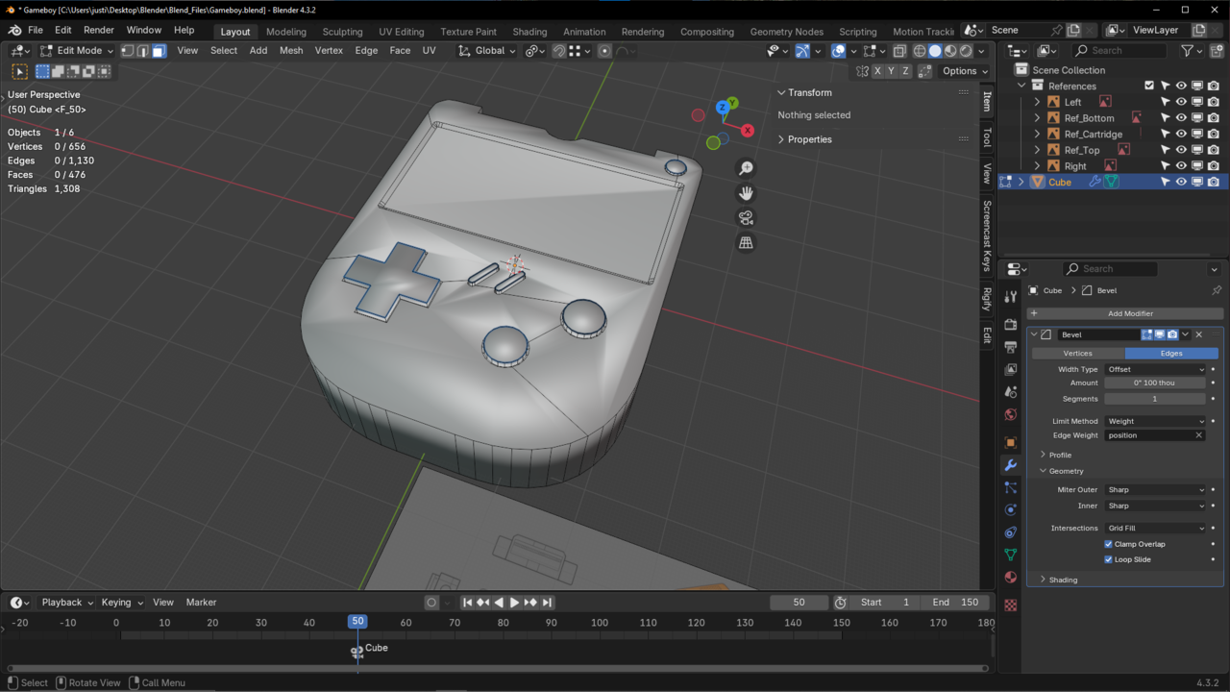1230x692 pixels.
Task: Hide the Cube object in viewport
Action: point(1181,182)
